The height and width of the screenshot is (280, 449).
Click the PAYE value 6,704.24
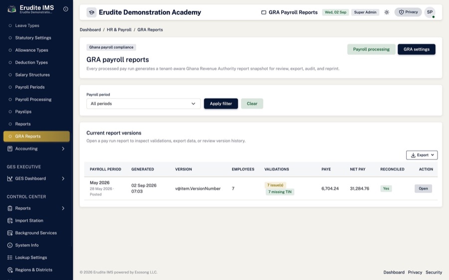pos(330,188)
